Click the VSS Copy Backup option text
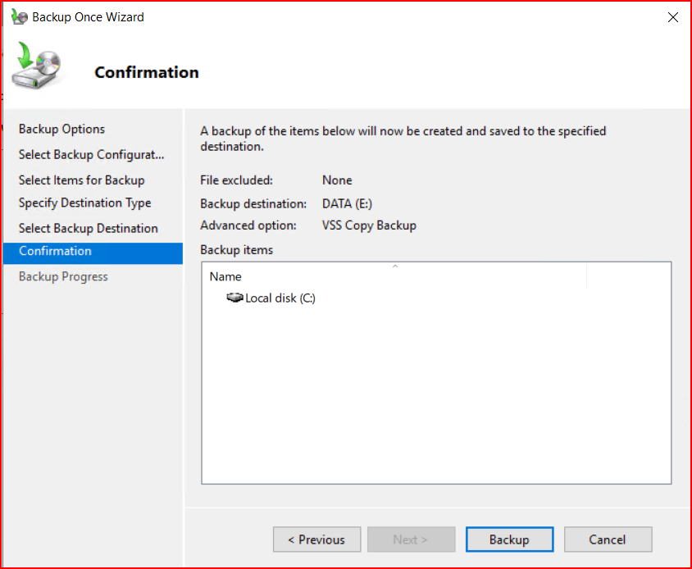Screen dimensions: 692x569 (x=369, y=225)
